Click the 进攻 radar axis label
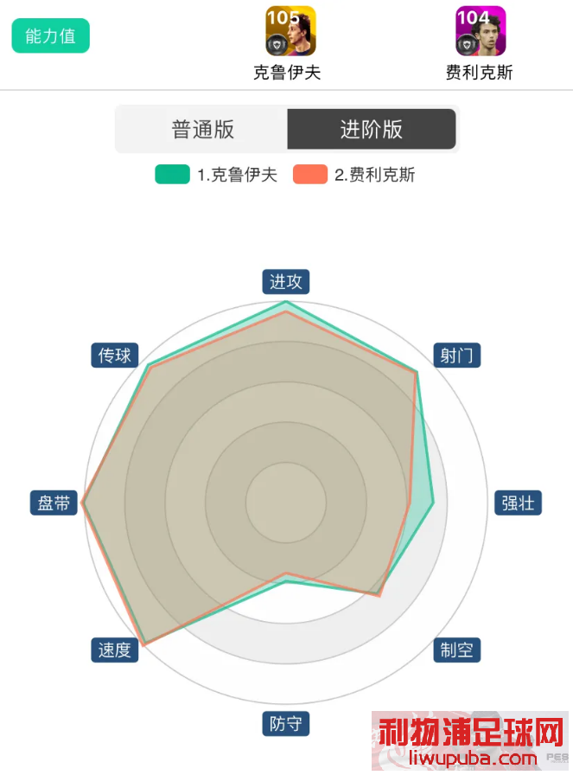Image resolution: width=573 pixels, height=775 pixels. pyautogui.click(x=286, y=282)
